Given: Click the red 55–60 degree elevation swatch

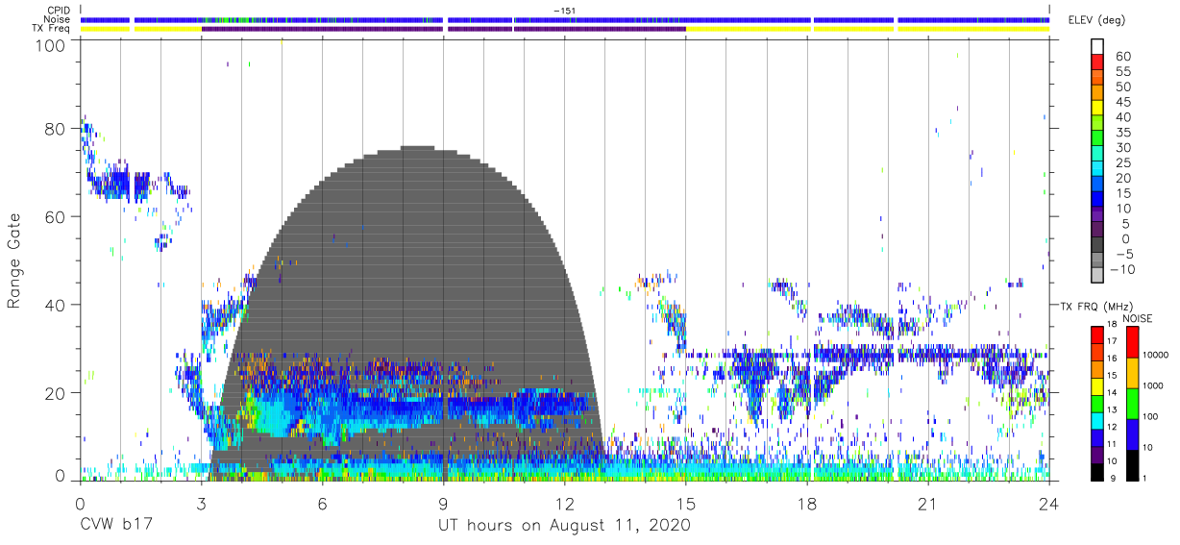Looking at the screenshot, I should [x=1096, y=63].
